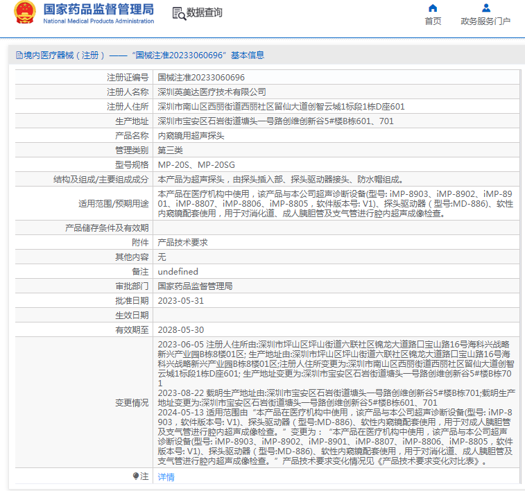Image resolution: width=525 pixels, height=491 pixels.
Task: Select registration number 国械注准20233060696 value
Action: pos(201,78)
